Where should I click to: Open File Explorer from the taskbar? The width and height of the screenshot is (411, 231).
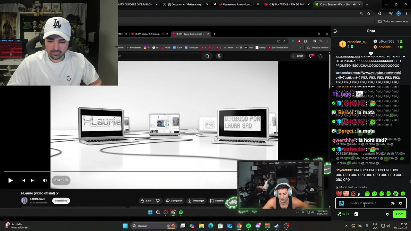[x=201, y=226]
